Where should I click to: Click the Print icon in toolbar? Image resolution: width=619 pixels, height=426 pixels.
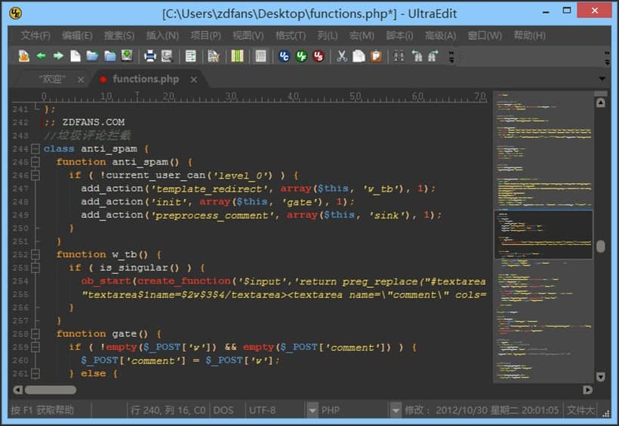point(149,56)
